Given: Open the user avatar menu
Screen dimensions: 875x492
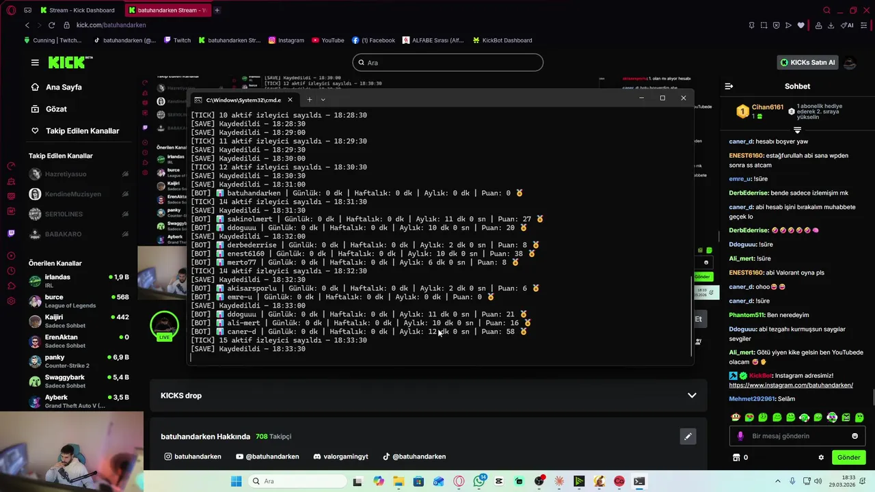Looking at the screenshot, I should pyautogui.click(x=850, y=63).
